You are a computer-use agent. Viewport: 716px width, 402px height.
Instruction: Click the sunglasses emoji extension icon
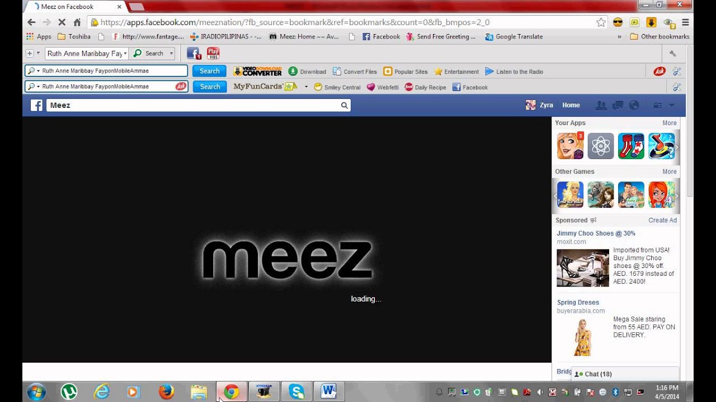(618, 22)
